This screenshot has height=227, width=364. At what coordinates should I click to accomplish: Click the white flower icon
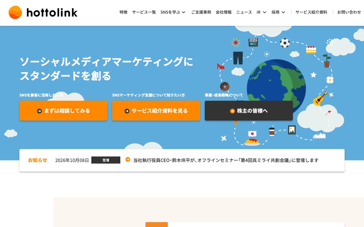pos(330,80)
